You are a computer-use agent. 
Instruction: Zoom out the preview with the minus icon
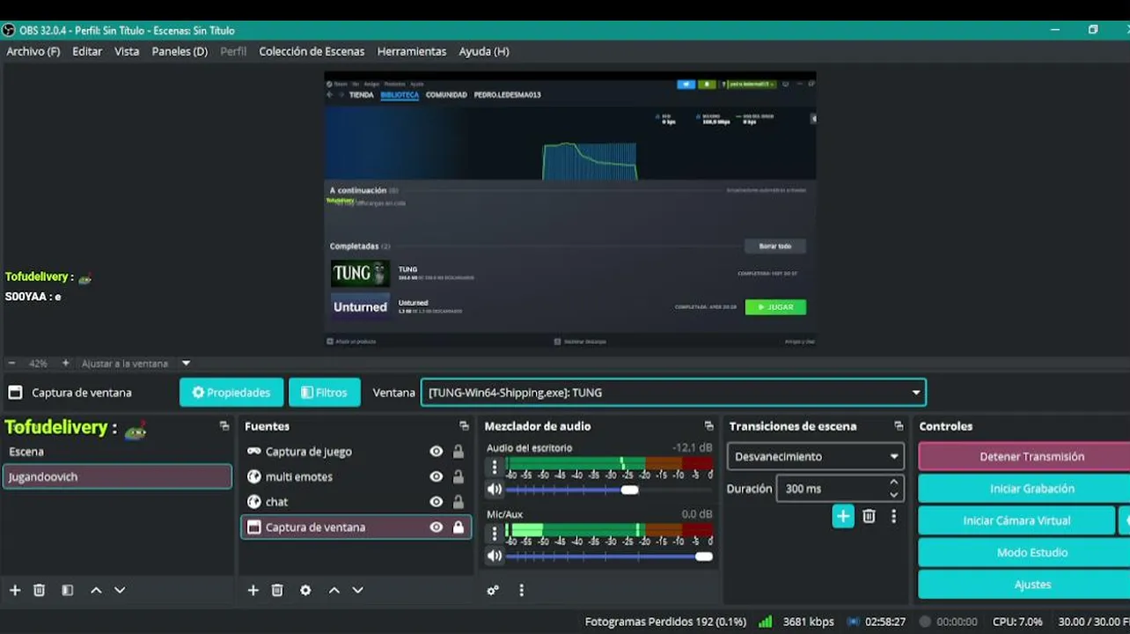11,363
